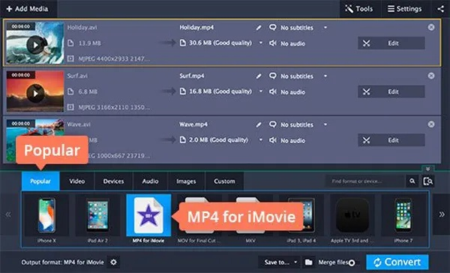Collapse the format panel with double chevron
Image resolution: width=450 pixels, height=273 pixels.
point(428,169)
